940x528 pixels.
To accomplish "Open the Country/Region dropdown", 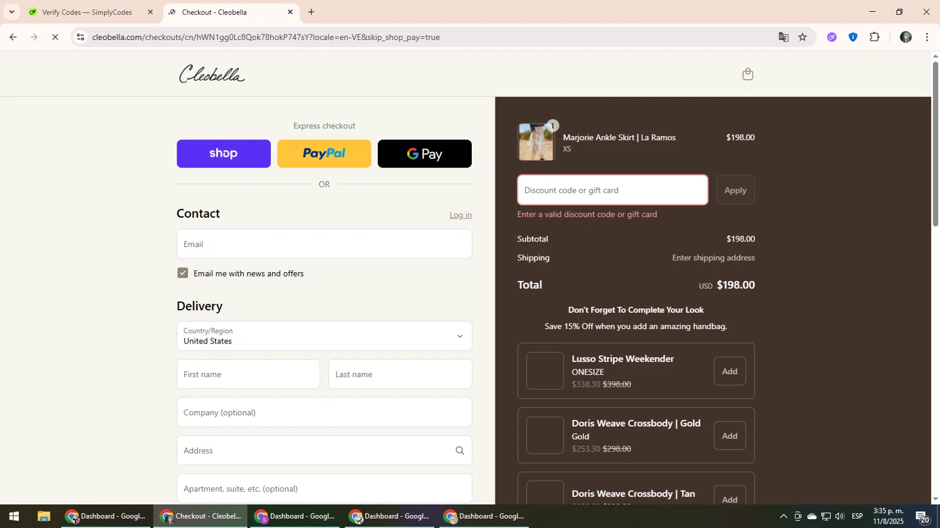I will click(x=324, y=336).
